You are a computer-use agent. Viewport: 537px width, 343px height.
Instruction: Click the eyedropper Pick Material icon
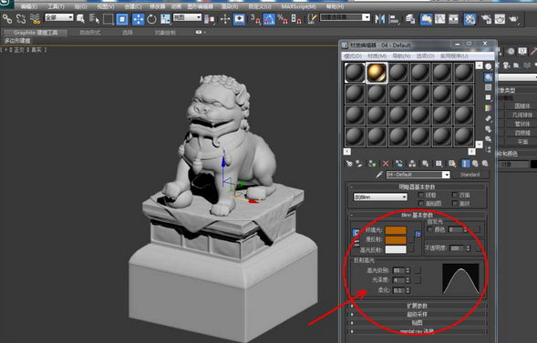pos(379,175)
